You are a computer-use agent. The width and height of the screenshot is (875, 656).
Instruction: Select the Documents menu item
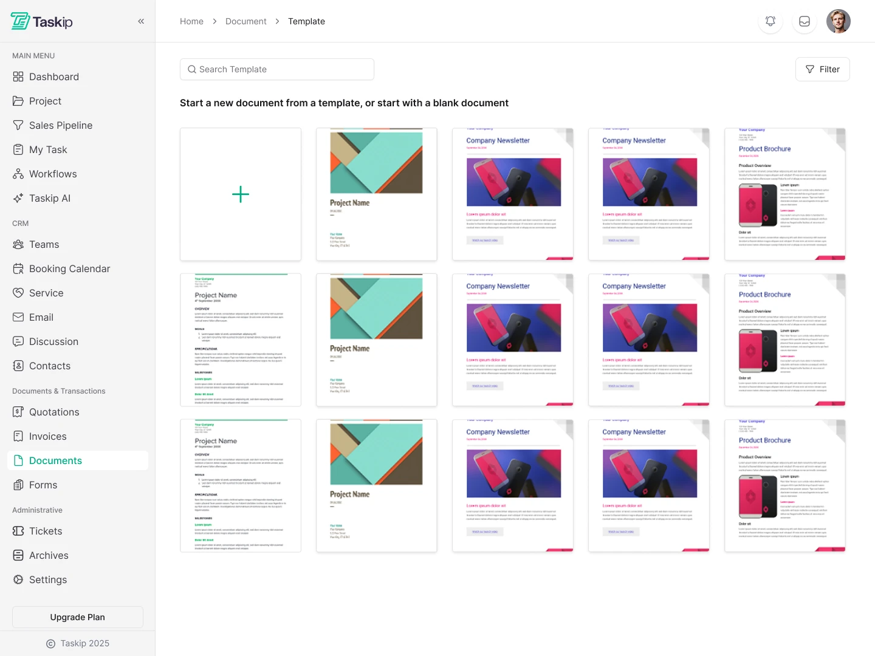pos(55,460)
